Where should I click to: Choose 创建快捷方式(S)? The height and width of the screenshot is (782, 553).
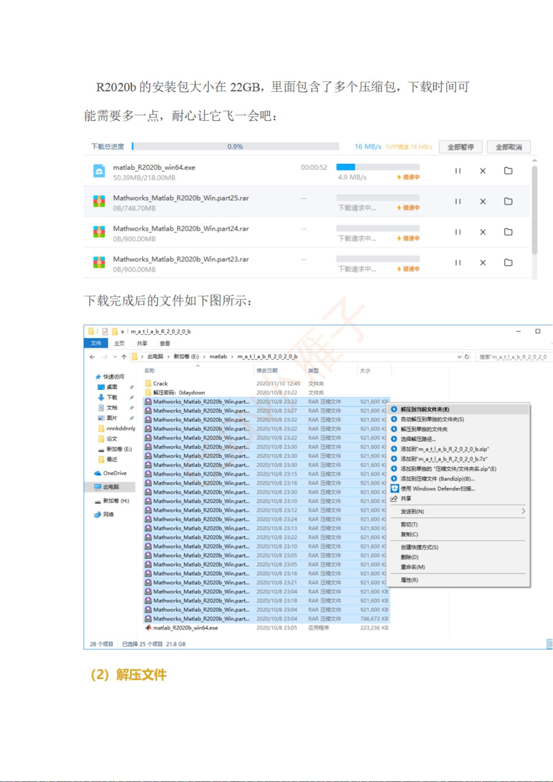(x=459, y=547)
